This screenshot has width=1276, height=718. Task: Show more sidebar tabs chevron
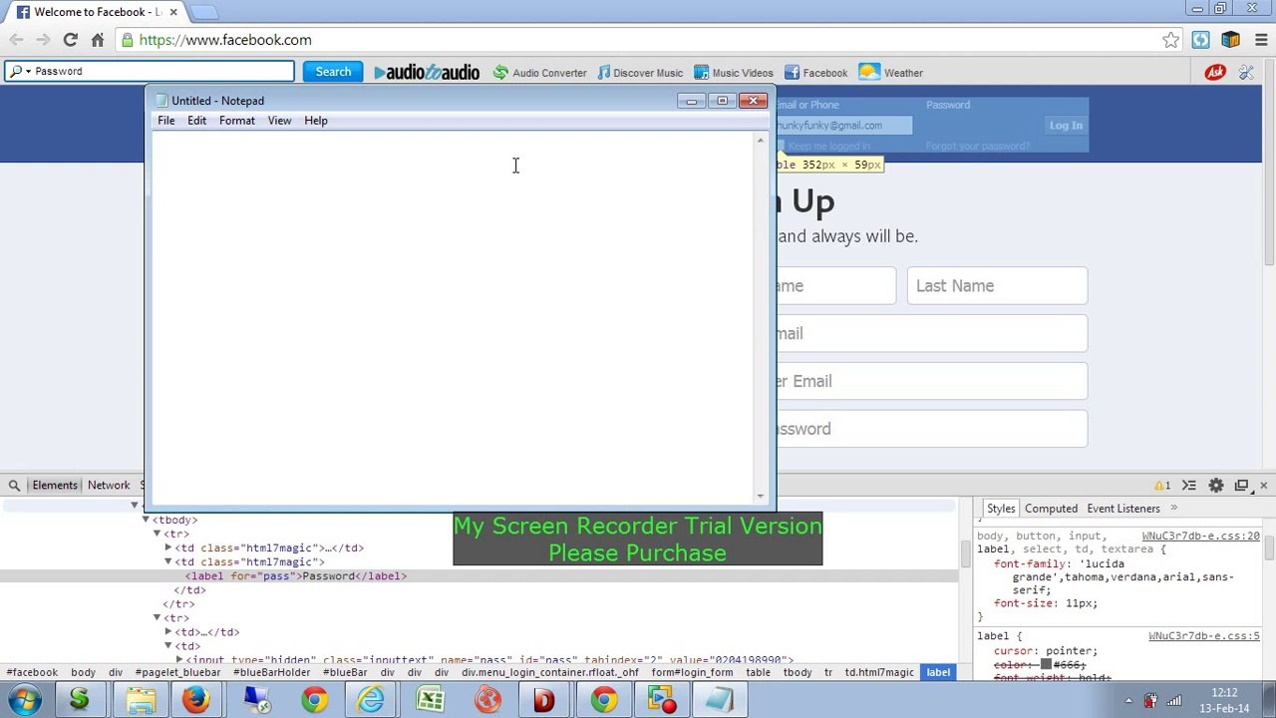(1173, 509)
